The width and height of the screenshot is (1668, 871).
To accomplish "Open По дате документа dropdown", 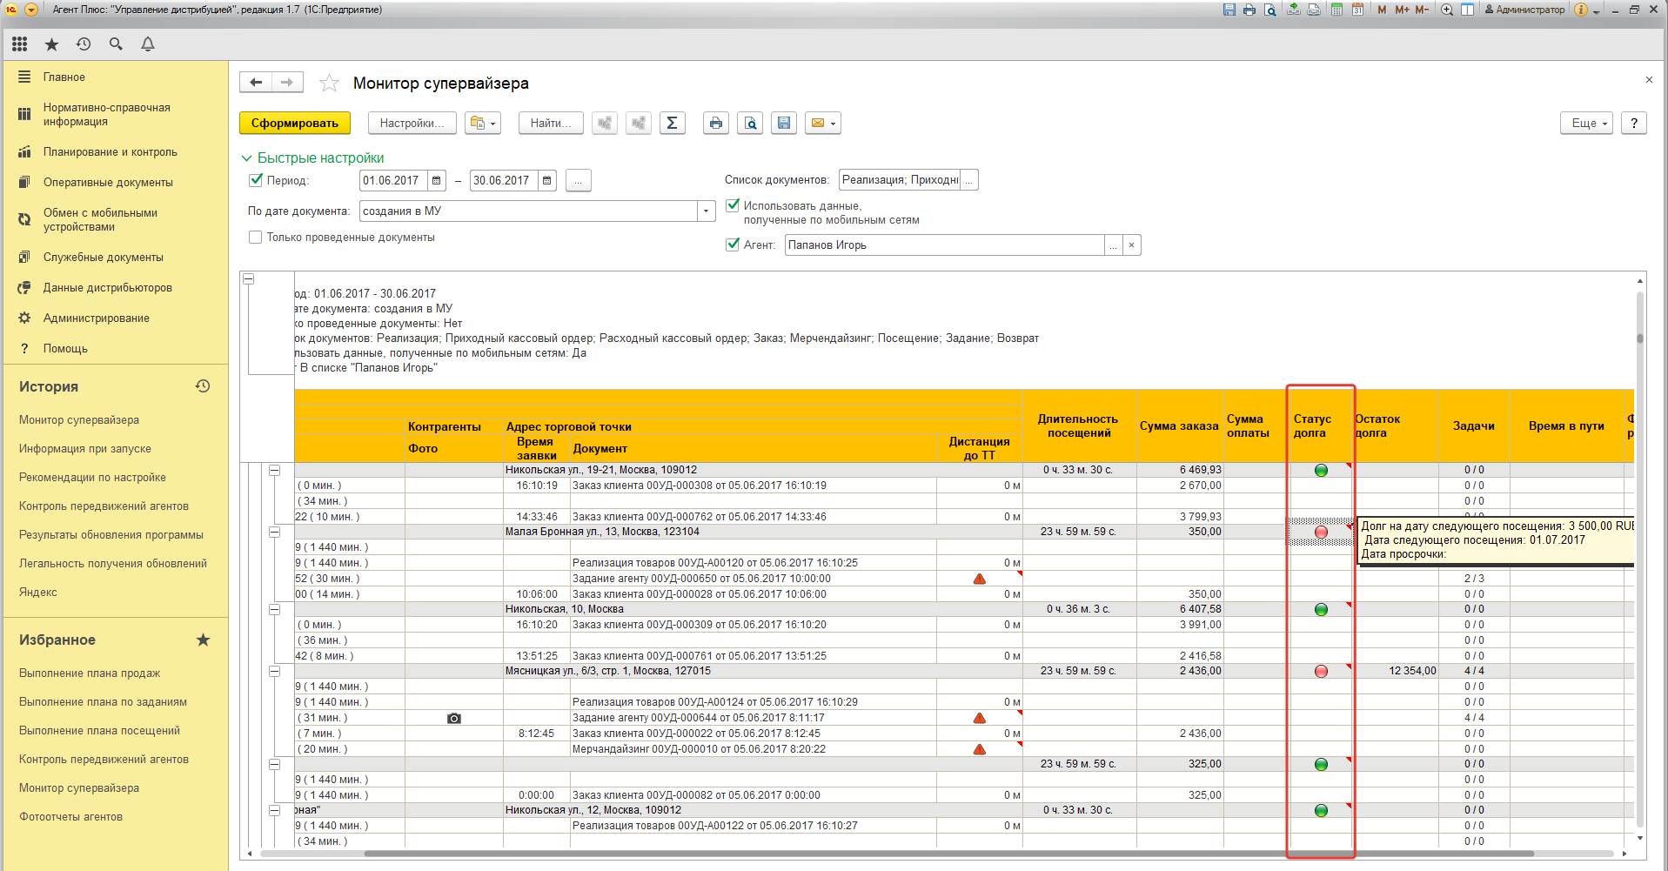I will click(706, 211).
